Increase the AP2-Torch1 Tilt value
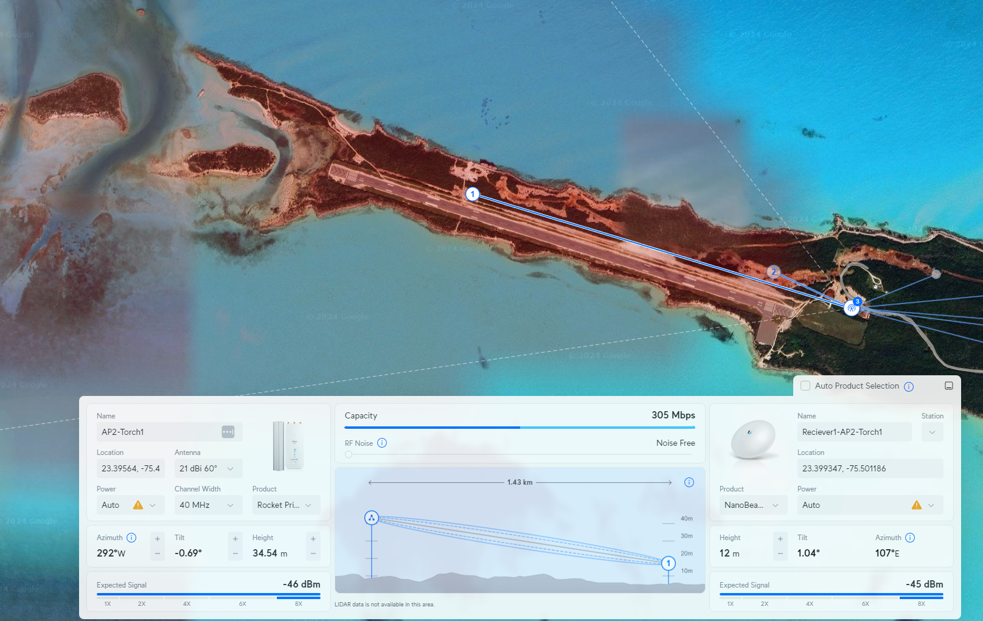Screen dimensions: 983x621 (235, 539)
